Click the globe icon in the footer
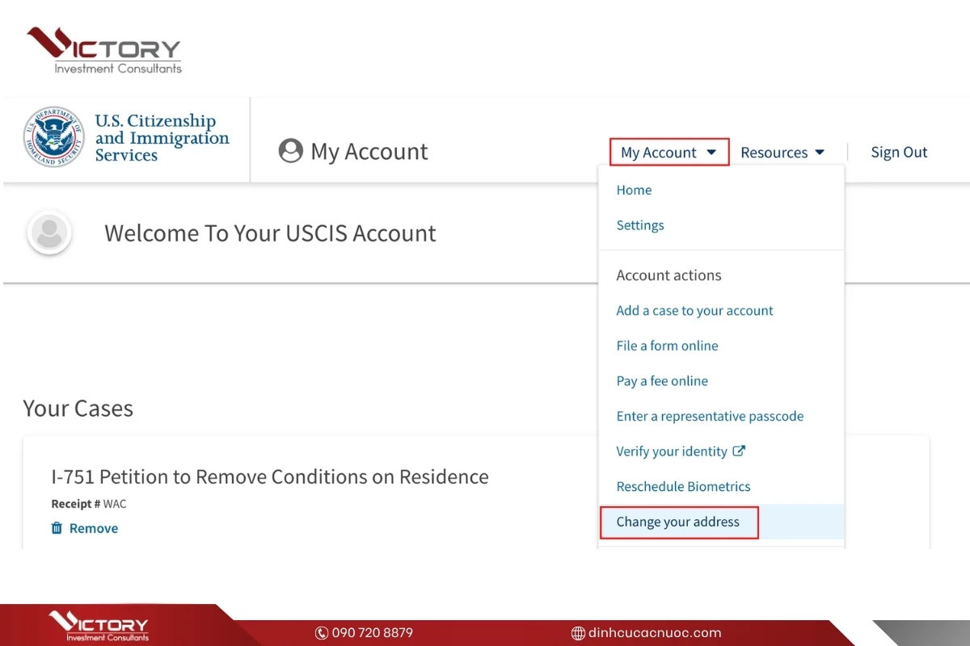970x646 pixels. pos(578,633)
